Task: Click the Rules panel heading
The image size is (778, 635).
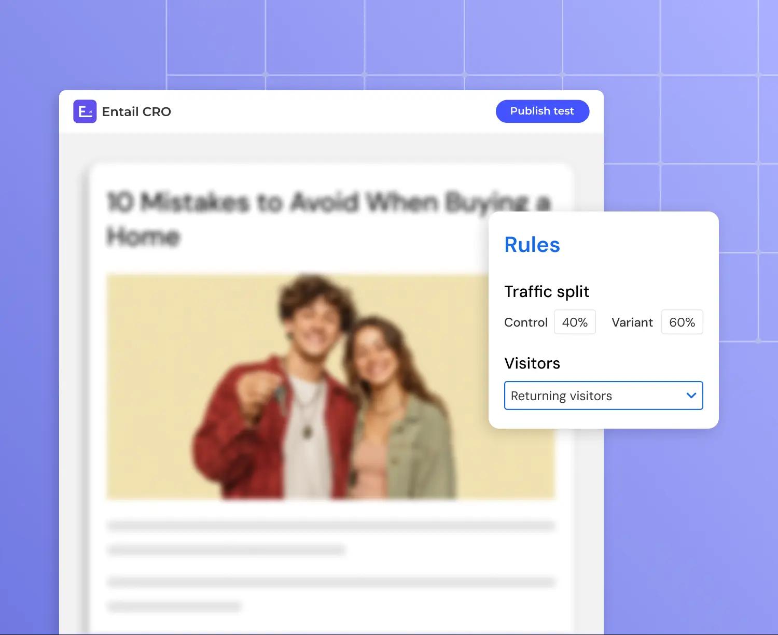Action: (532, 245)
